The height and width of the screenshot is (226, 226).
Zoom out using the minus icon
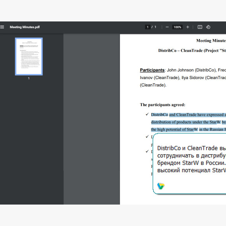[x=167, y=27]
